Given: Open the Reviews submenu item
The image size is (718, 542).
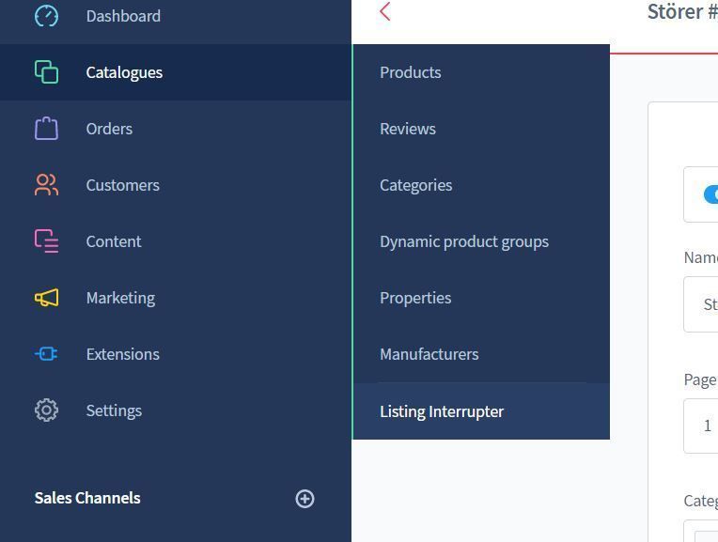Looking at the screenshot, I should [407, 129].
